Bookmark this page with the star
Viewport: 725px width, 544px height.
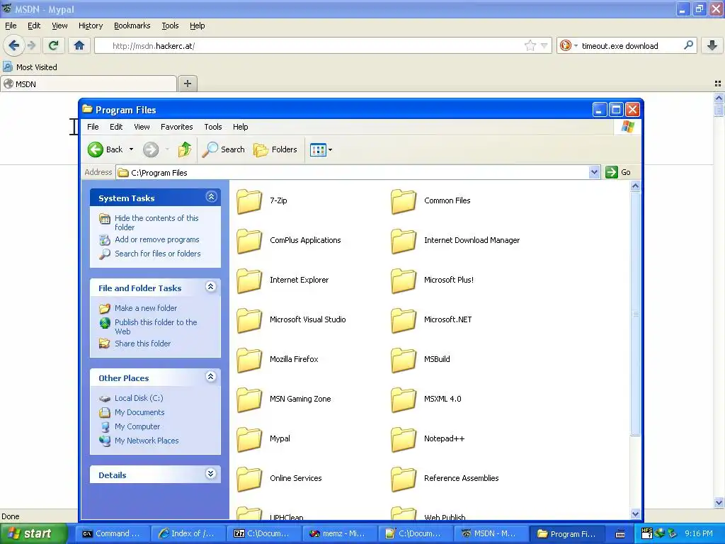point(530,45)
